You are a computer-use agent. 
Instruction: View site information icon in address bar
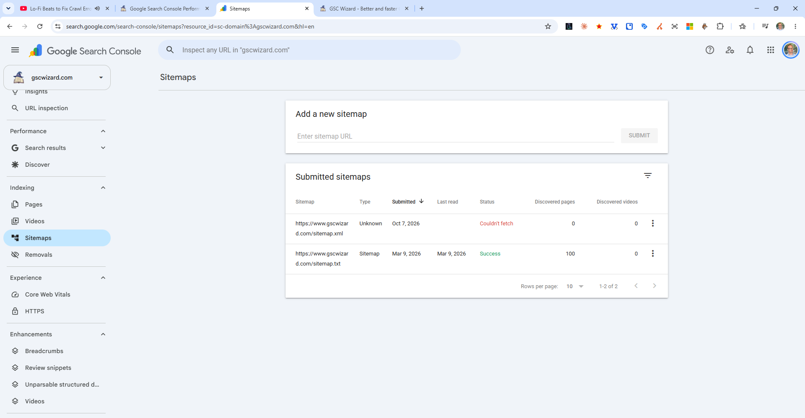click(x=58, y=26)
